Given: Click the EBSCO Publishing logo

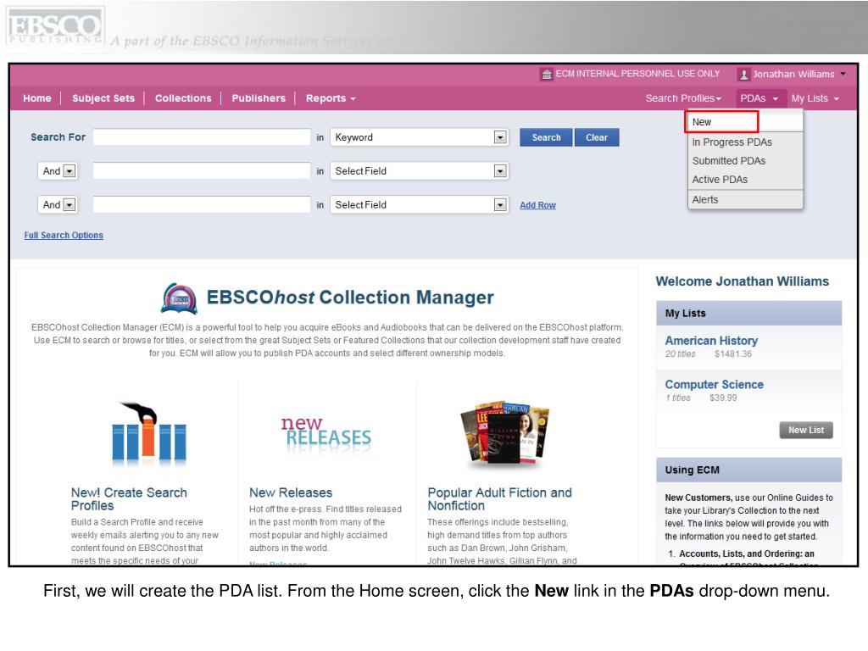Looking at the screenshot, I should click(x=54, y=25).
